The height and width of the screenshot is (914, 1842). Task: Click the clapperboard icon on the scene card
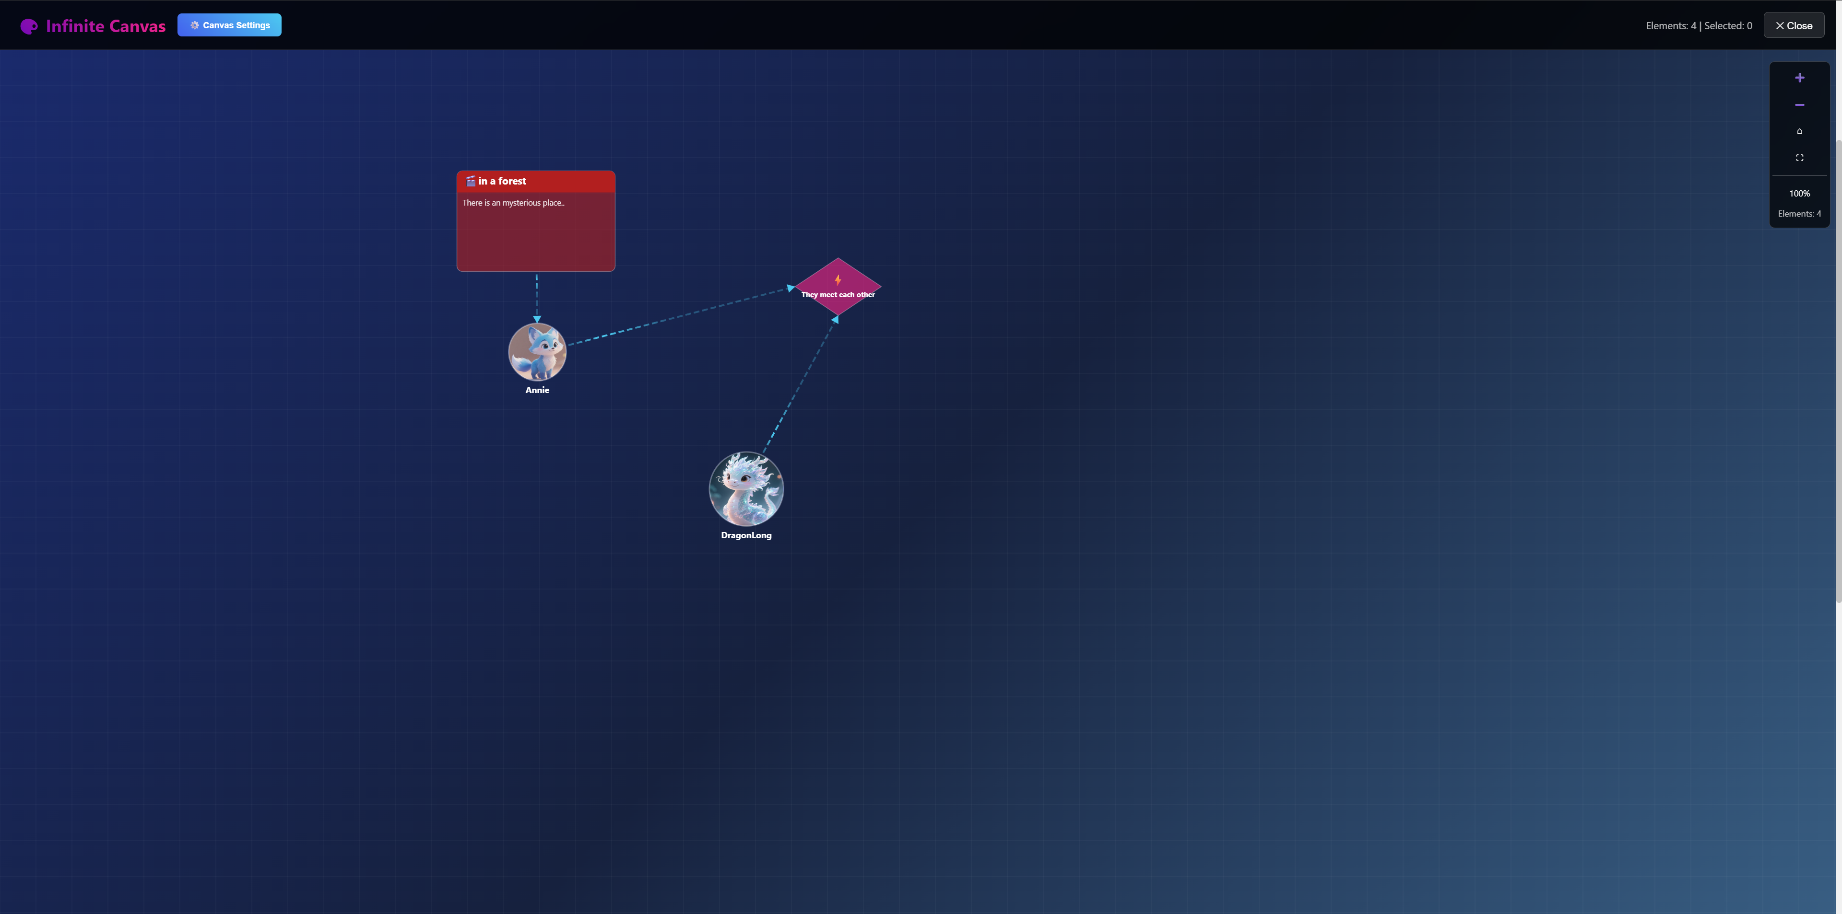coord(471,182)
